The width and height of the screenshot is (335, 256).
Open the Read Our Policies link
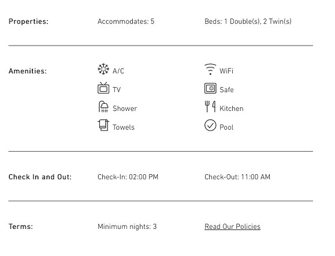(232, 227)
